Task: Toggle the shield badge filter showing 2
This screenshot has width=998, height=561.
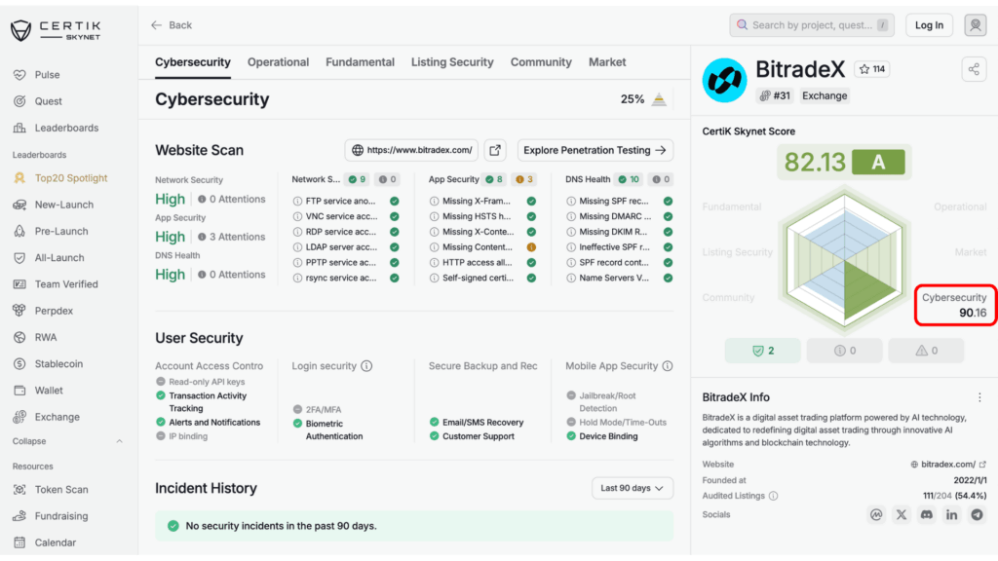Action: pyautogui.click(x=762, y=351)
